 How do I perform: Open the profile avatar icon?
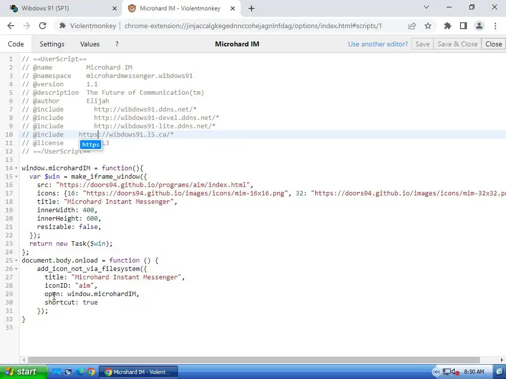pos(479,26)
